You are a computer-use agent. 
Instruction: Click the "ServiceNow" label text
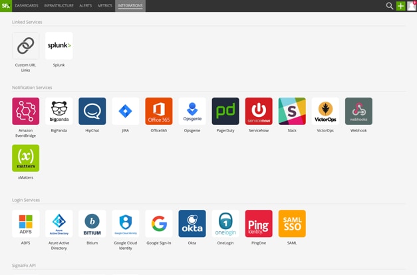point(259,130)
